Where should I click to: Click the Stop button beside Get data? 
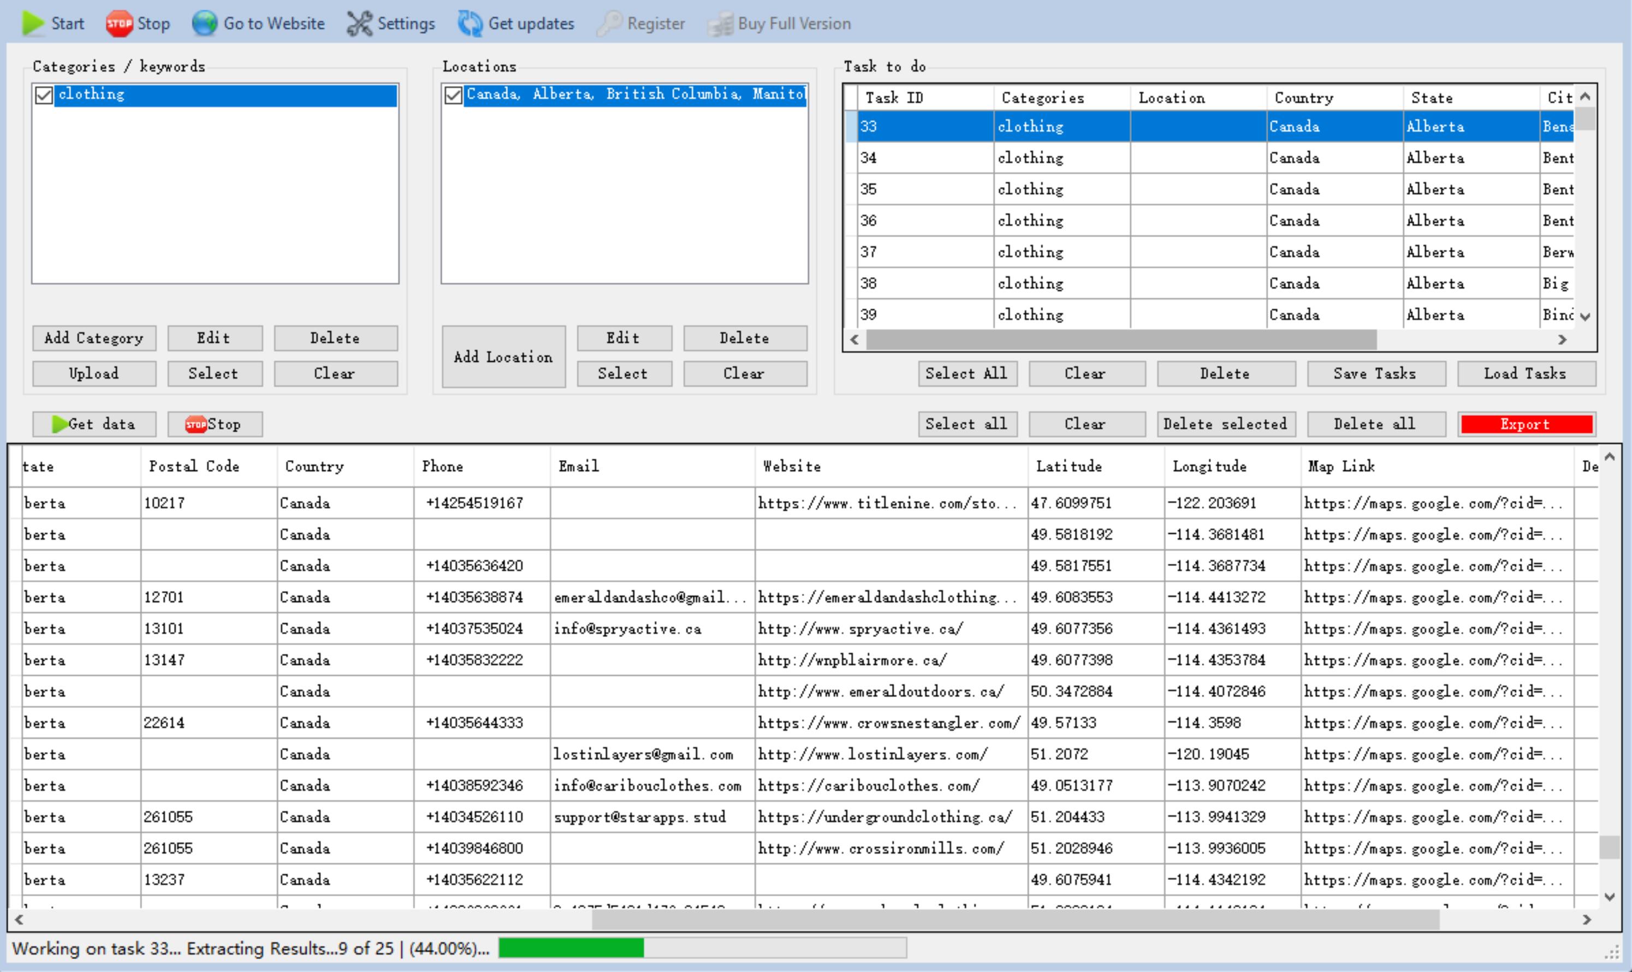pyautogui.click(x=215, y=424)
